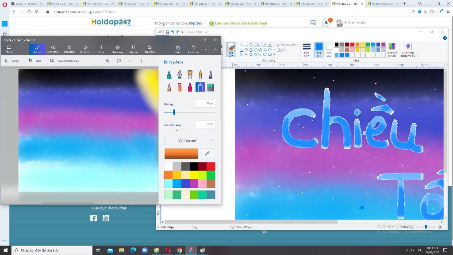Open chat messages icon on Hoidap247
The image size is (453, 255).
[x=314, y=23]
